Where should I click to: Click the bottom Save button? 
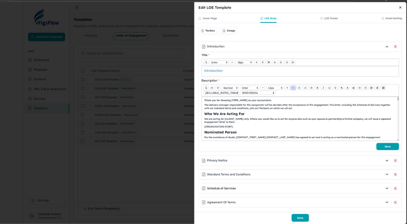(300, 218)
